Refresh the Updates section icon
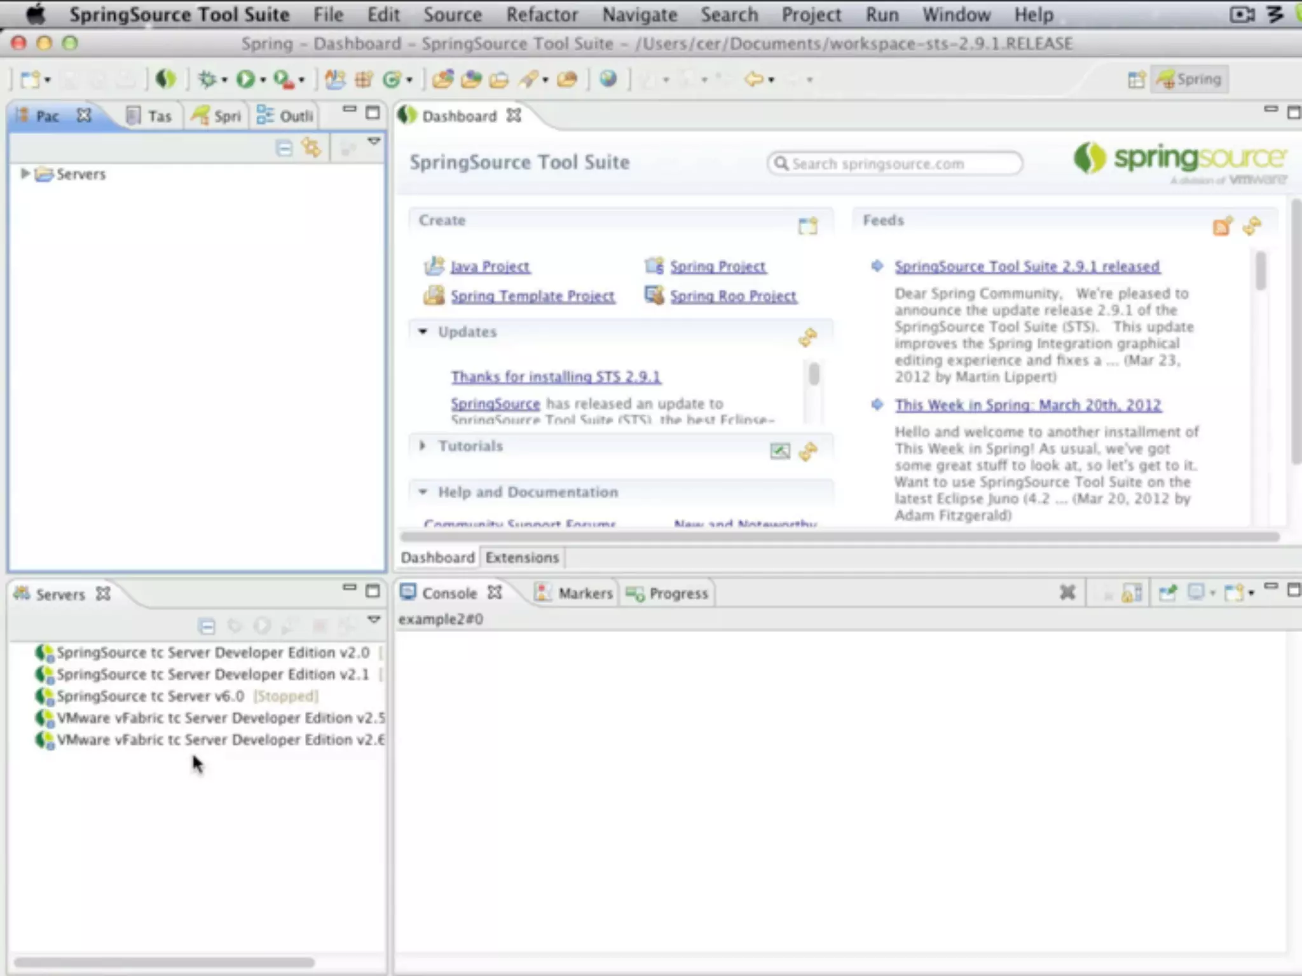 (x=808, y=337)
